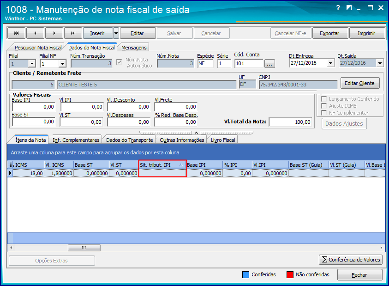The image size is (389, 286).
Task: Sort by the Vl. ICMS column header
Action: (59, 165)
